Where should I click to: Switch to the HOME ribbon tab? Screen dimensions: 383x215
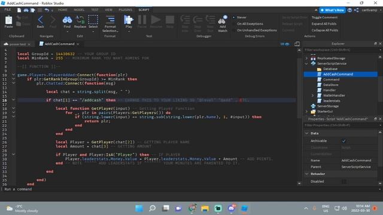pos(62,10)
